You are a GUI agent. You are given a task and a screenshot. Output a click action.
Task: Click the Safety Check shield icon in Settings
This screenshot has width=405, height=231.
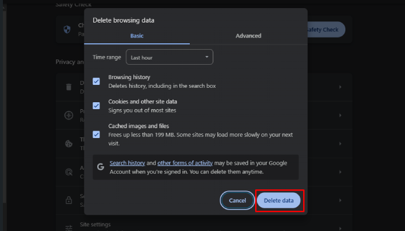(67, 29)
